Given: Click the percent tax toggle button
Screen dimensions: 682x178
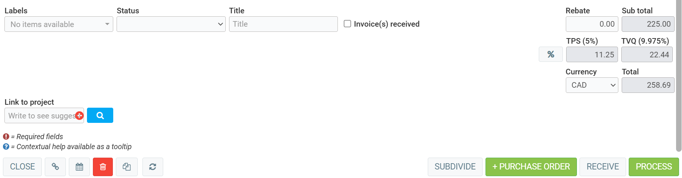Looking at the screenshot, I should pos(551,54).
